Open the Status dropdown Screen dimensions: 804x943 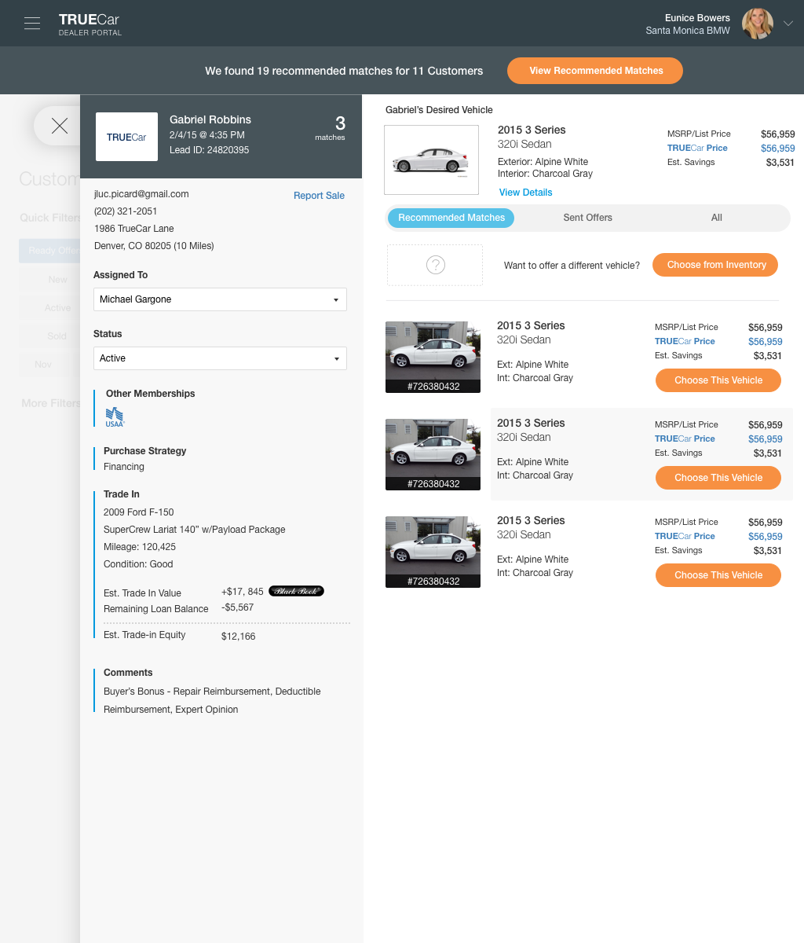[x=220, y=358]
